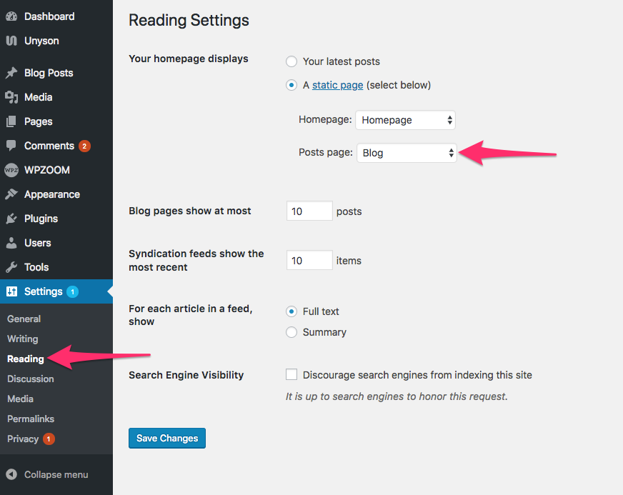Go to Permalinks settings
Viewport: 623px width, 495px height.
[31, 419]
